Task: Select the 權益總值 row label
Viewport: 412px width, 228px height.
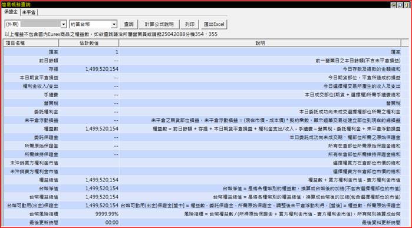Action: 49,180
